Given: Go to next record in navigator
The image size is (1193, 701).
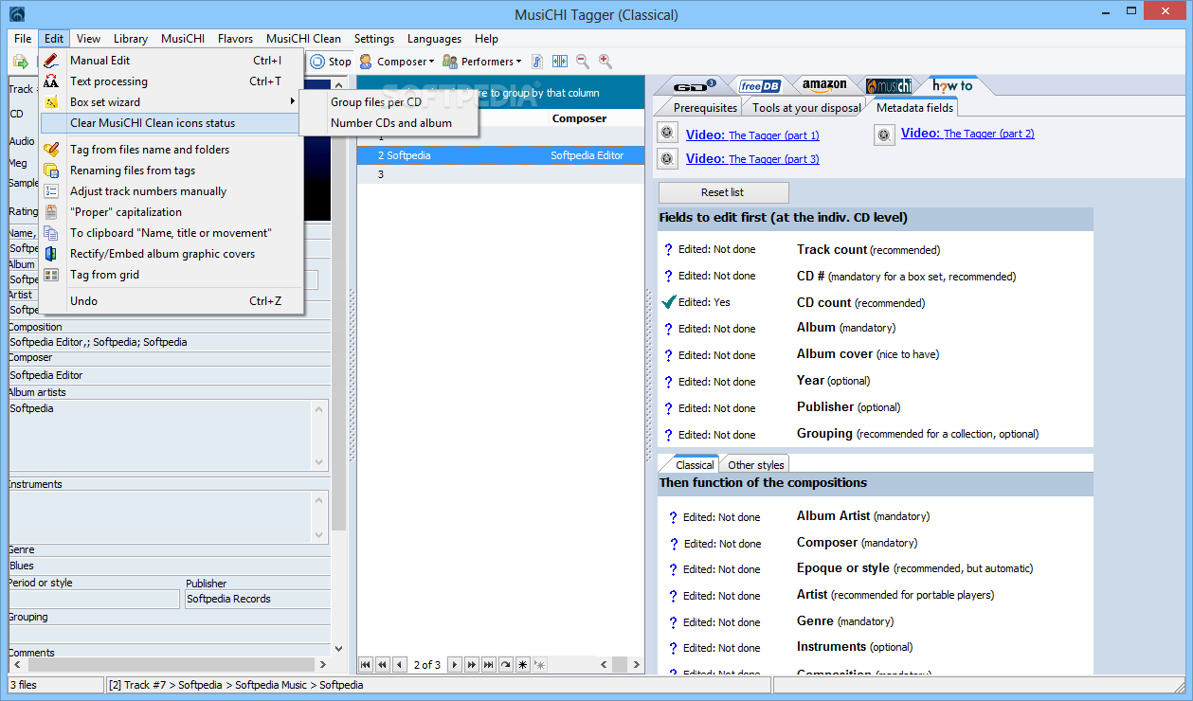Looking at the screenshot, I should 455,665.
